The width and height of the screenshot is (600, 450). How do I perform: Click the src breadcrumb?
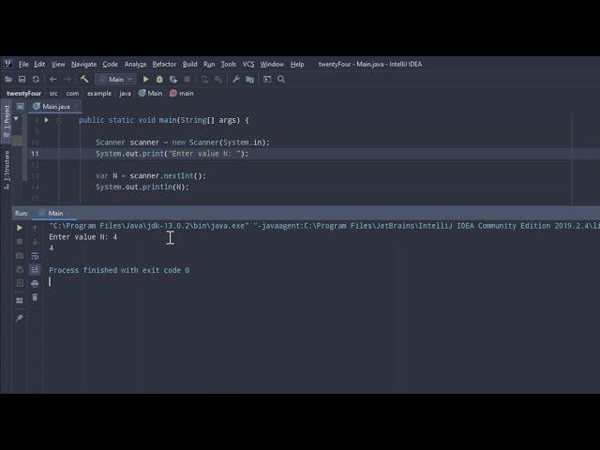(53, 94)
